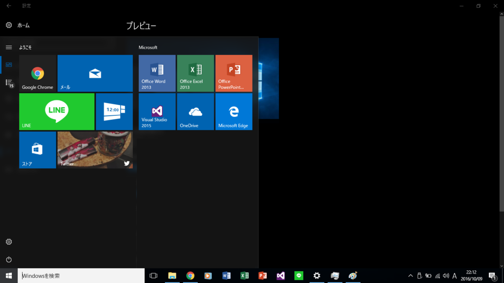Show hidden system tray icons

click(x=410, y=276)
